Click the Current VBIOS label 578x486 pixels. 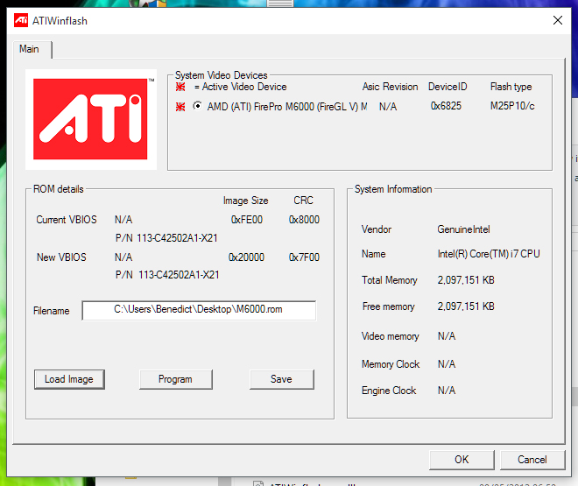click(x=67, y=220)
